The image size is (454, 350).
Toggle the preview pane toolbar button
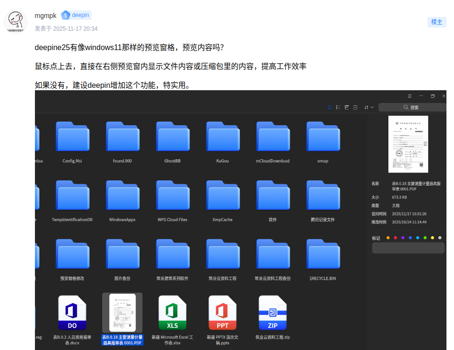point(355,108)
